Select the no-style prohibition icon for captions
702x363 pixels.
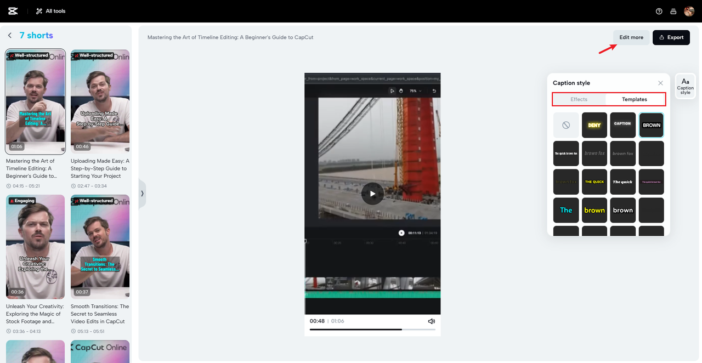point(565,124)
